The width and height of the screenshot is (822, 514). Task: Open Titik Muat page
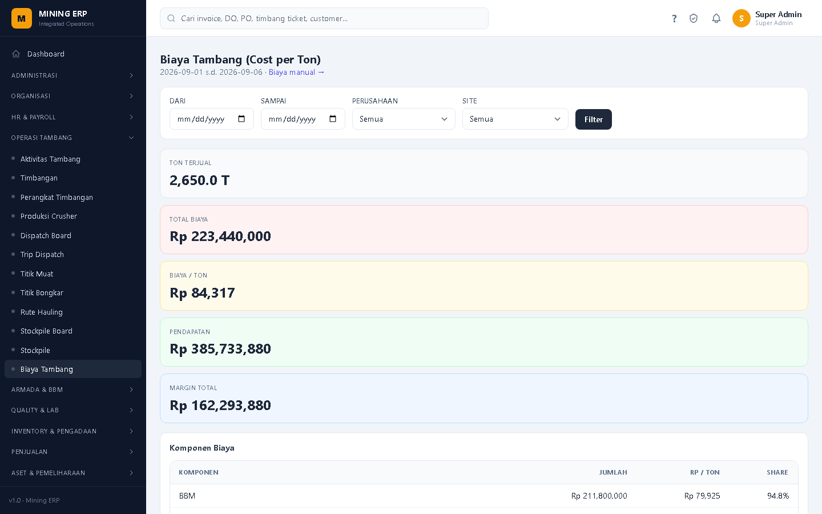pyautogui.click(x=73, y=274)
